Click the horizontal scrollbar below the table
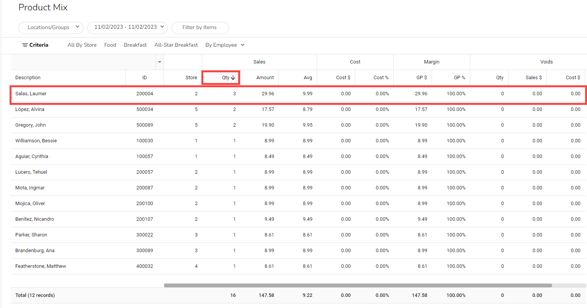The width and height of the screenshot is (587, 308). click(358, 285)
